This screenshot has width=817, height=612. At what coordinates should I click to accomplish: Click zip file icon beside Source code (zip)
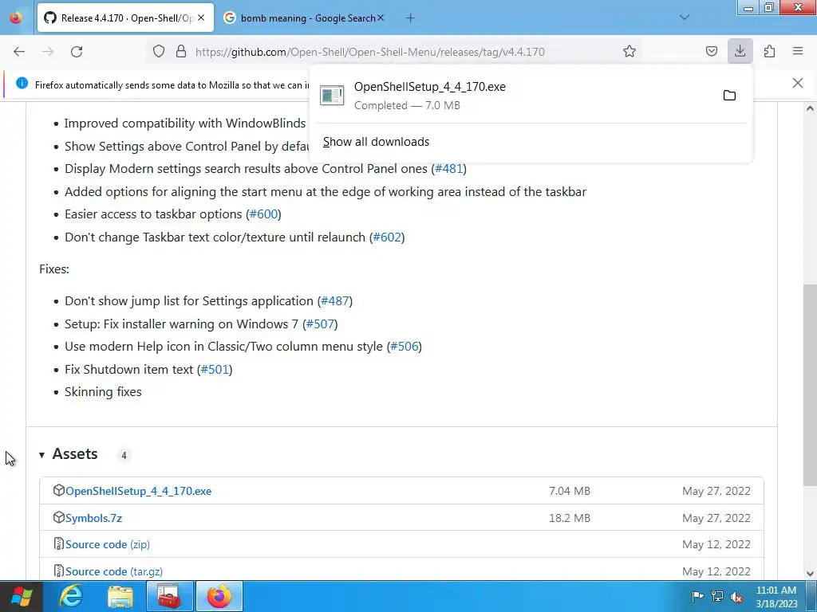point(59,543)
